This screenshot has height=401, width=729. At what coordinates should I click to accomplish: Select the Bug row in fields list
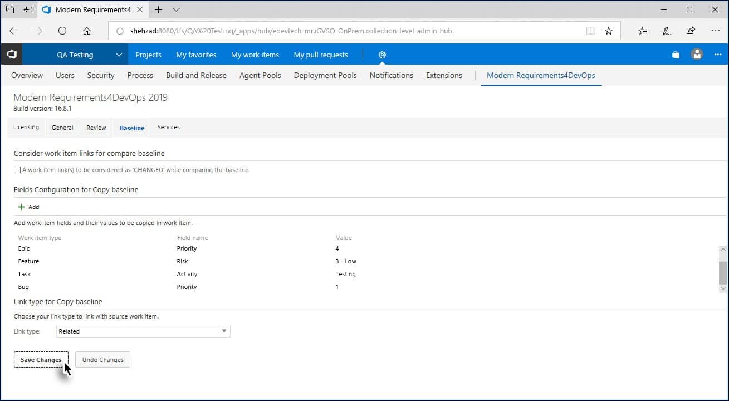pyautogui.click(x=366, y=287)
